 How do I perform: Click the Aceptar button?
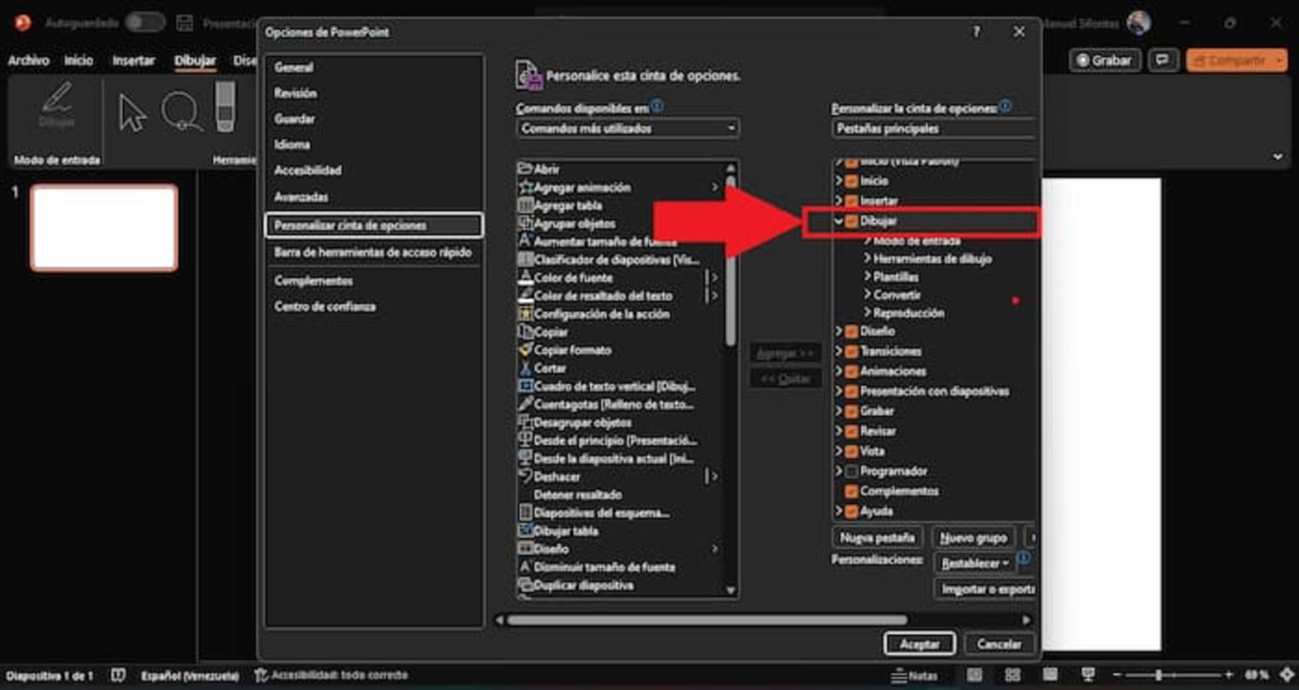920,644
